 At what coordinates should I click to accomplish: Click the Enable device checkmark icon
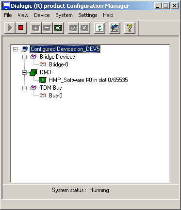click(73, 28)
